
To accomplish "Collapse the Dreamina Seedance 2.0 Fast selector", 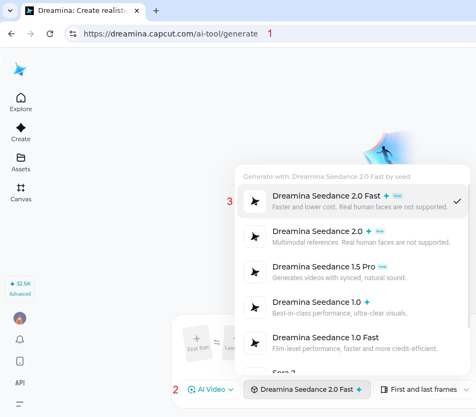I will point(306,390).
